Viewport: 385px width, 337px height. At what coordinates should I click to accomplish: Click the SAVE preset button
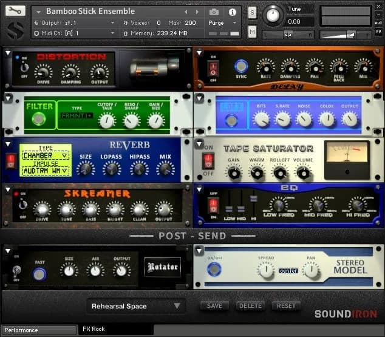214,306
